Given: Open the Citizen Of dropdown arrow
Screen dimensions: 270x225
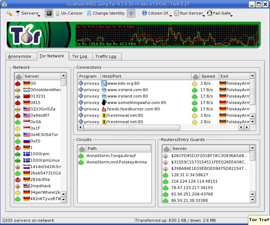Looking at the screenshot, I should click(x=171, y=16).
